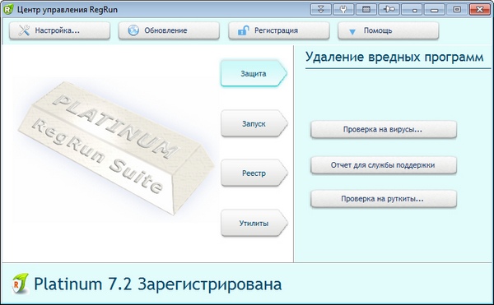Screen dimensions: 494x305
Task: Select the Защита tab
Action: pos(254,73)
